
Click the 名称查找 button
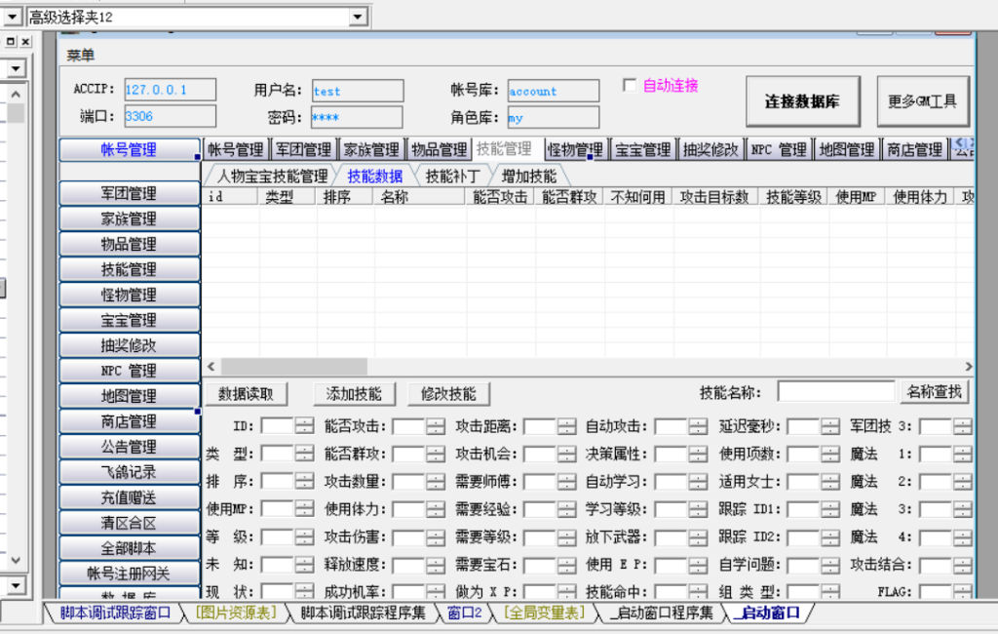tap(935, 392)
